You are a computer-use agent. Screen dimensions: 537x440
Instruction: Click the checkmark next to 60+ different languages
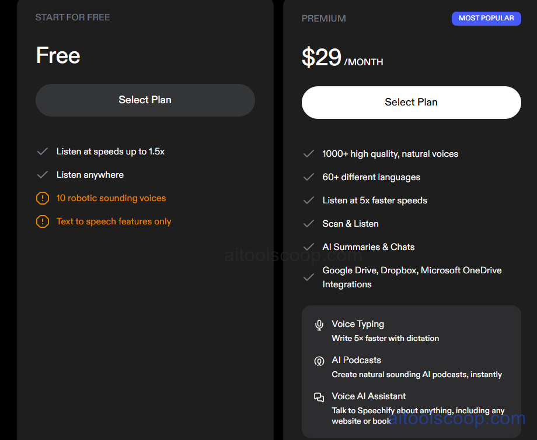309,177
